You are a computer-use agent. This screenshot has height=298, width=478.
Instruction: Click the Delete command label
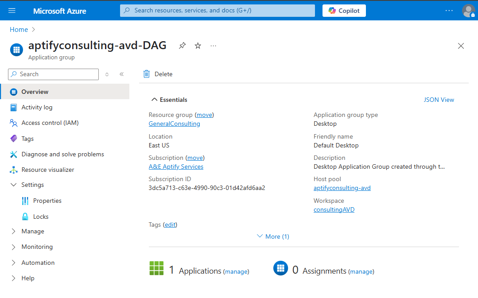[x=163, y=74]
